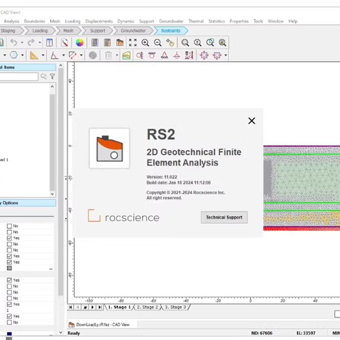340x340 pixels.
Task: Open the Redo history dropdown arrow
Action: point(40,43)
